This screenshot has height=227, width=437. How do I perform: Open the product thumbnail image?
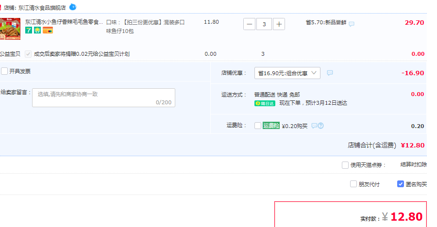pos(10,29)
